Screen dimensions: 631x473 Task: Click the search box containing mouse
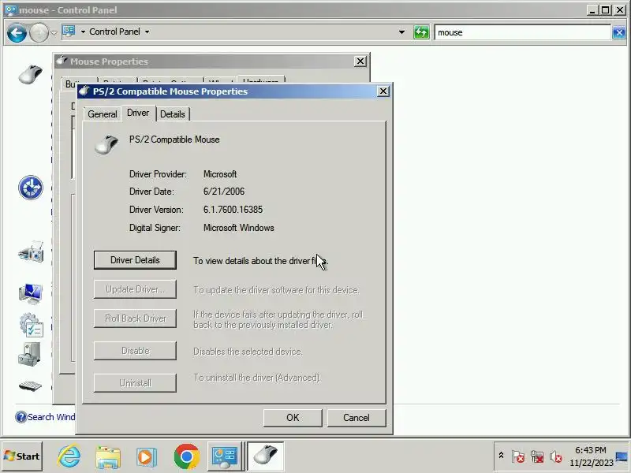(523, 32)
